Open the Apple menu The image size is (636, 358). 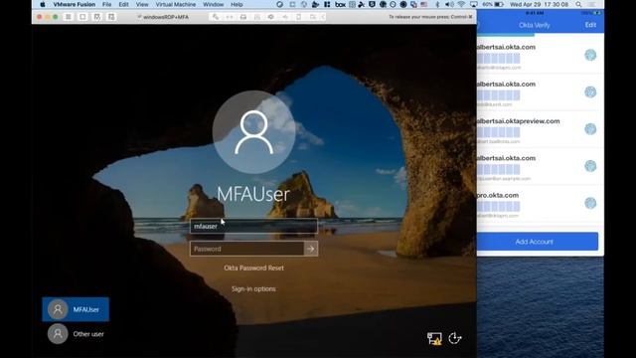tap(43, 4)
